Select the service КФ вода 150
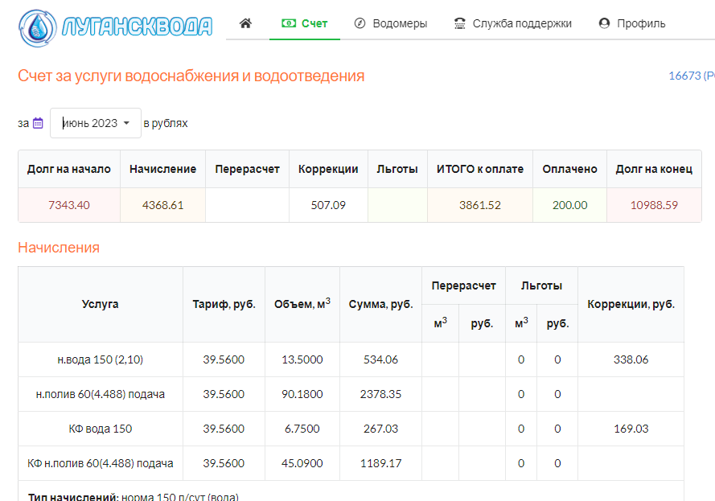The image size is (715, 501). point(101,429)
